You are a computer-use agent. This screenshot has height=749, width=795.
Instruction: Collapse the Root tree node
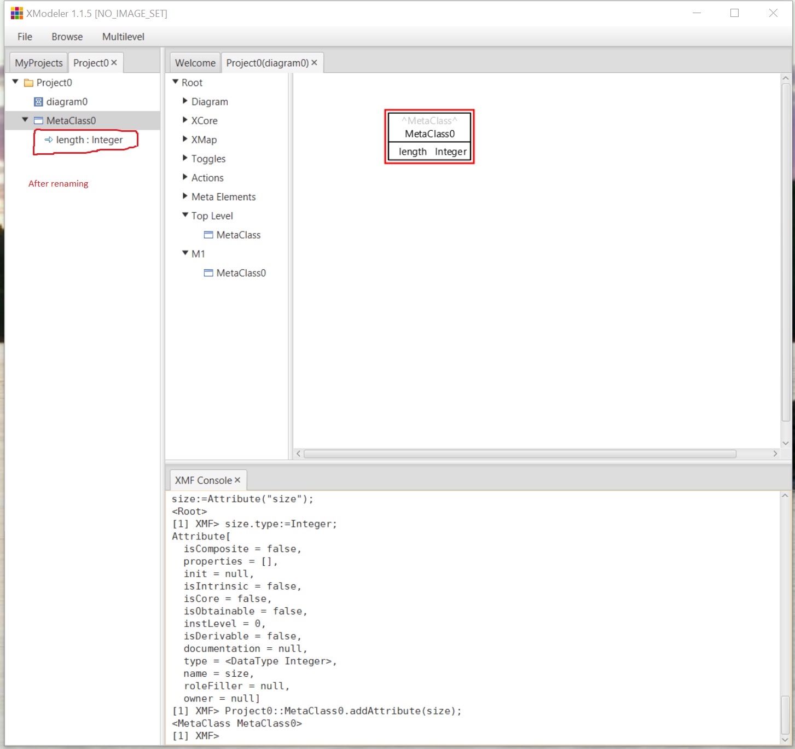tap(175, 82)
